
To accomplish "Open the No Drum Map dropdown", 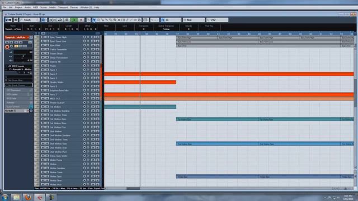I will tap(18, 80).
